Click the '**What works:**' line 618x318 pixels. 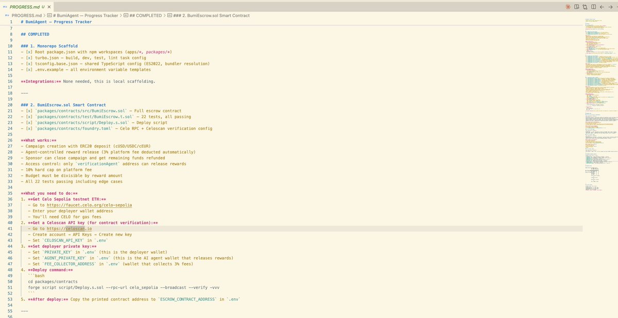tap(38, 141)
